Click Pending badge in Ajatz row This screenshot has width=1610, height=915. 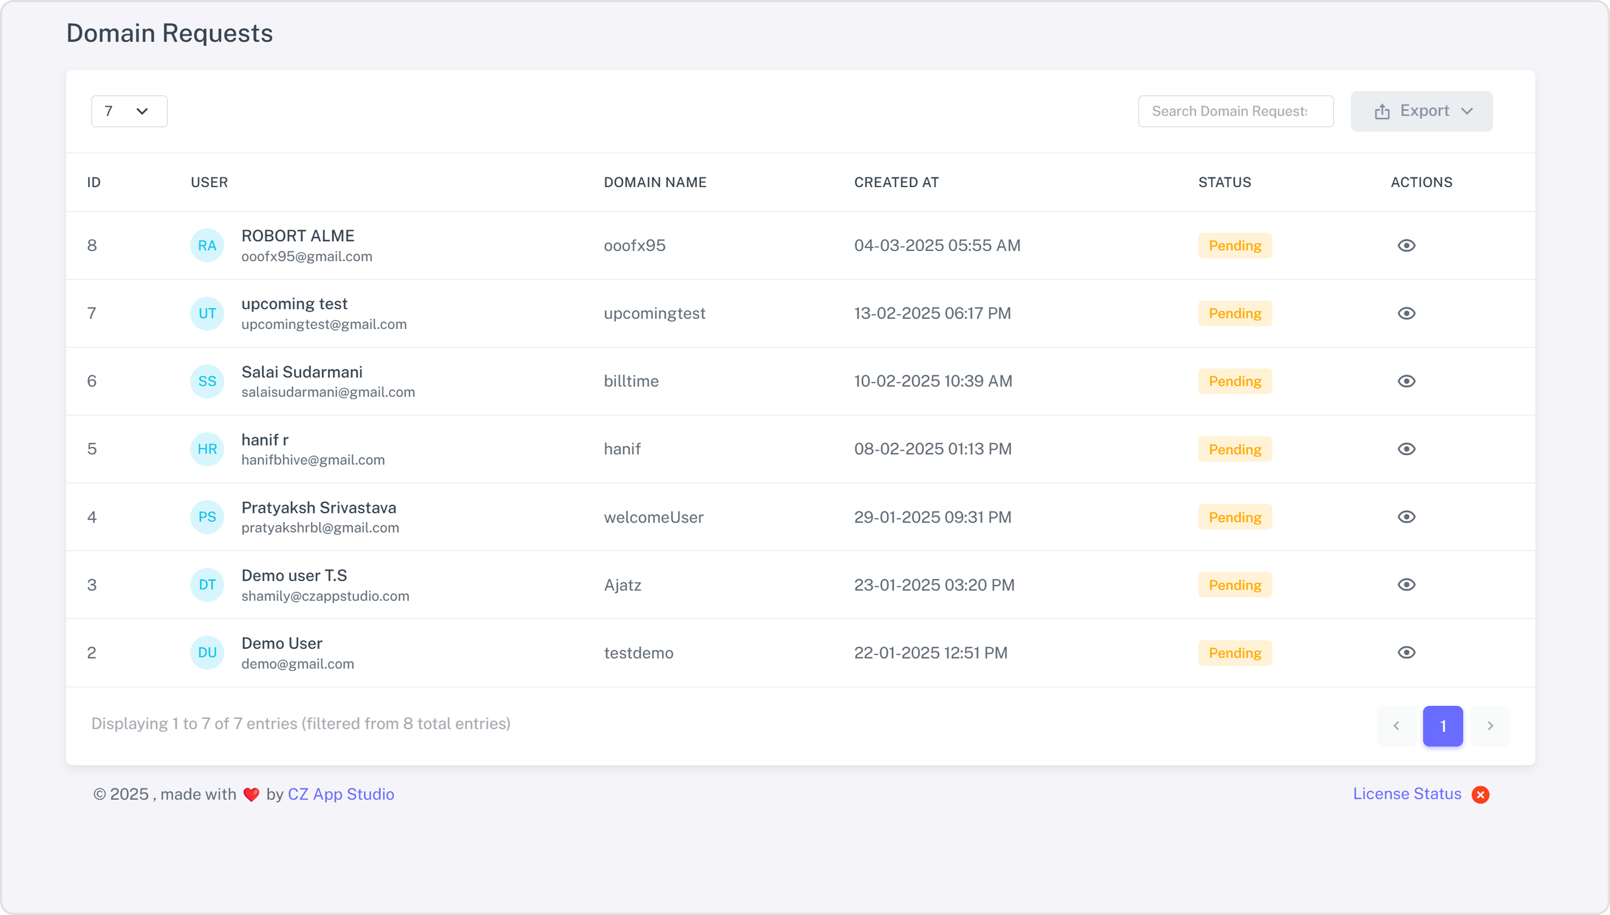(1235, 585)
